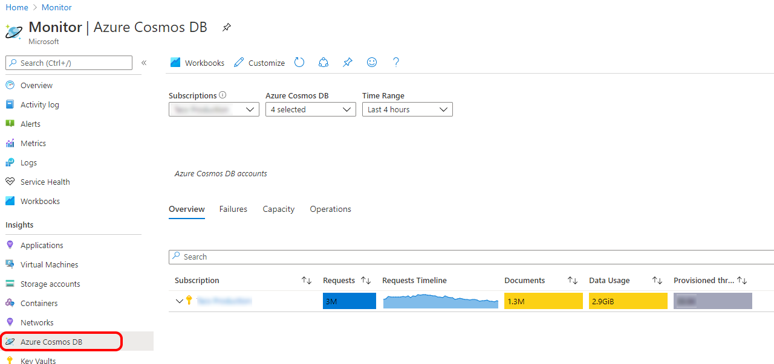Switch to the Capacity tab

[x=278, y=209]
